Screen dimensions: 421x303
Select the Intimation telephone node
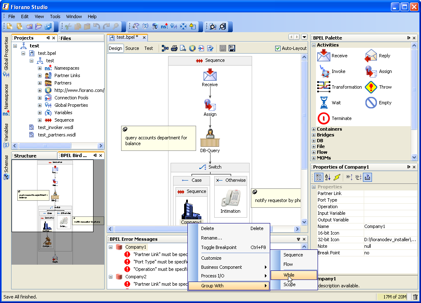[231, 202]
